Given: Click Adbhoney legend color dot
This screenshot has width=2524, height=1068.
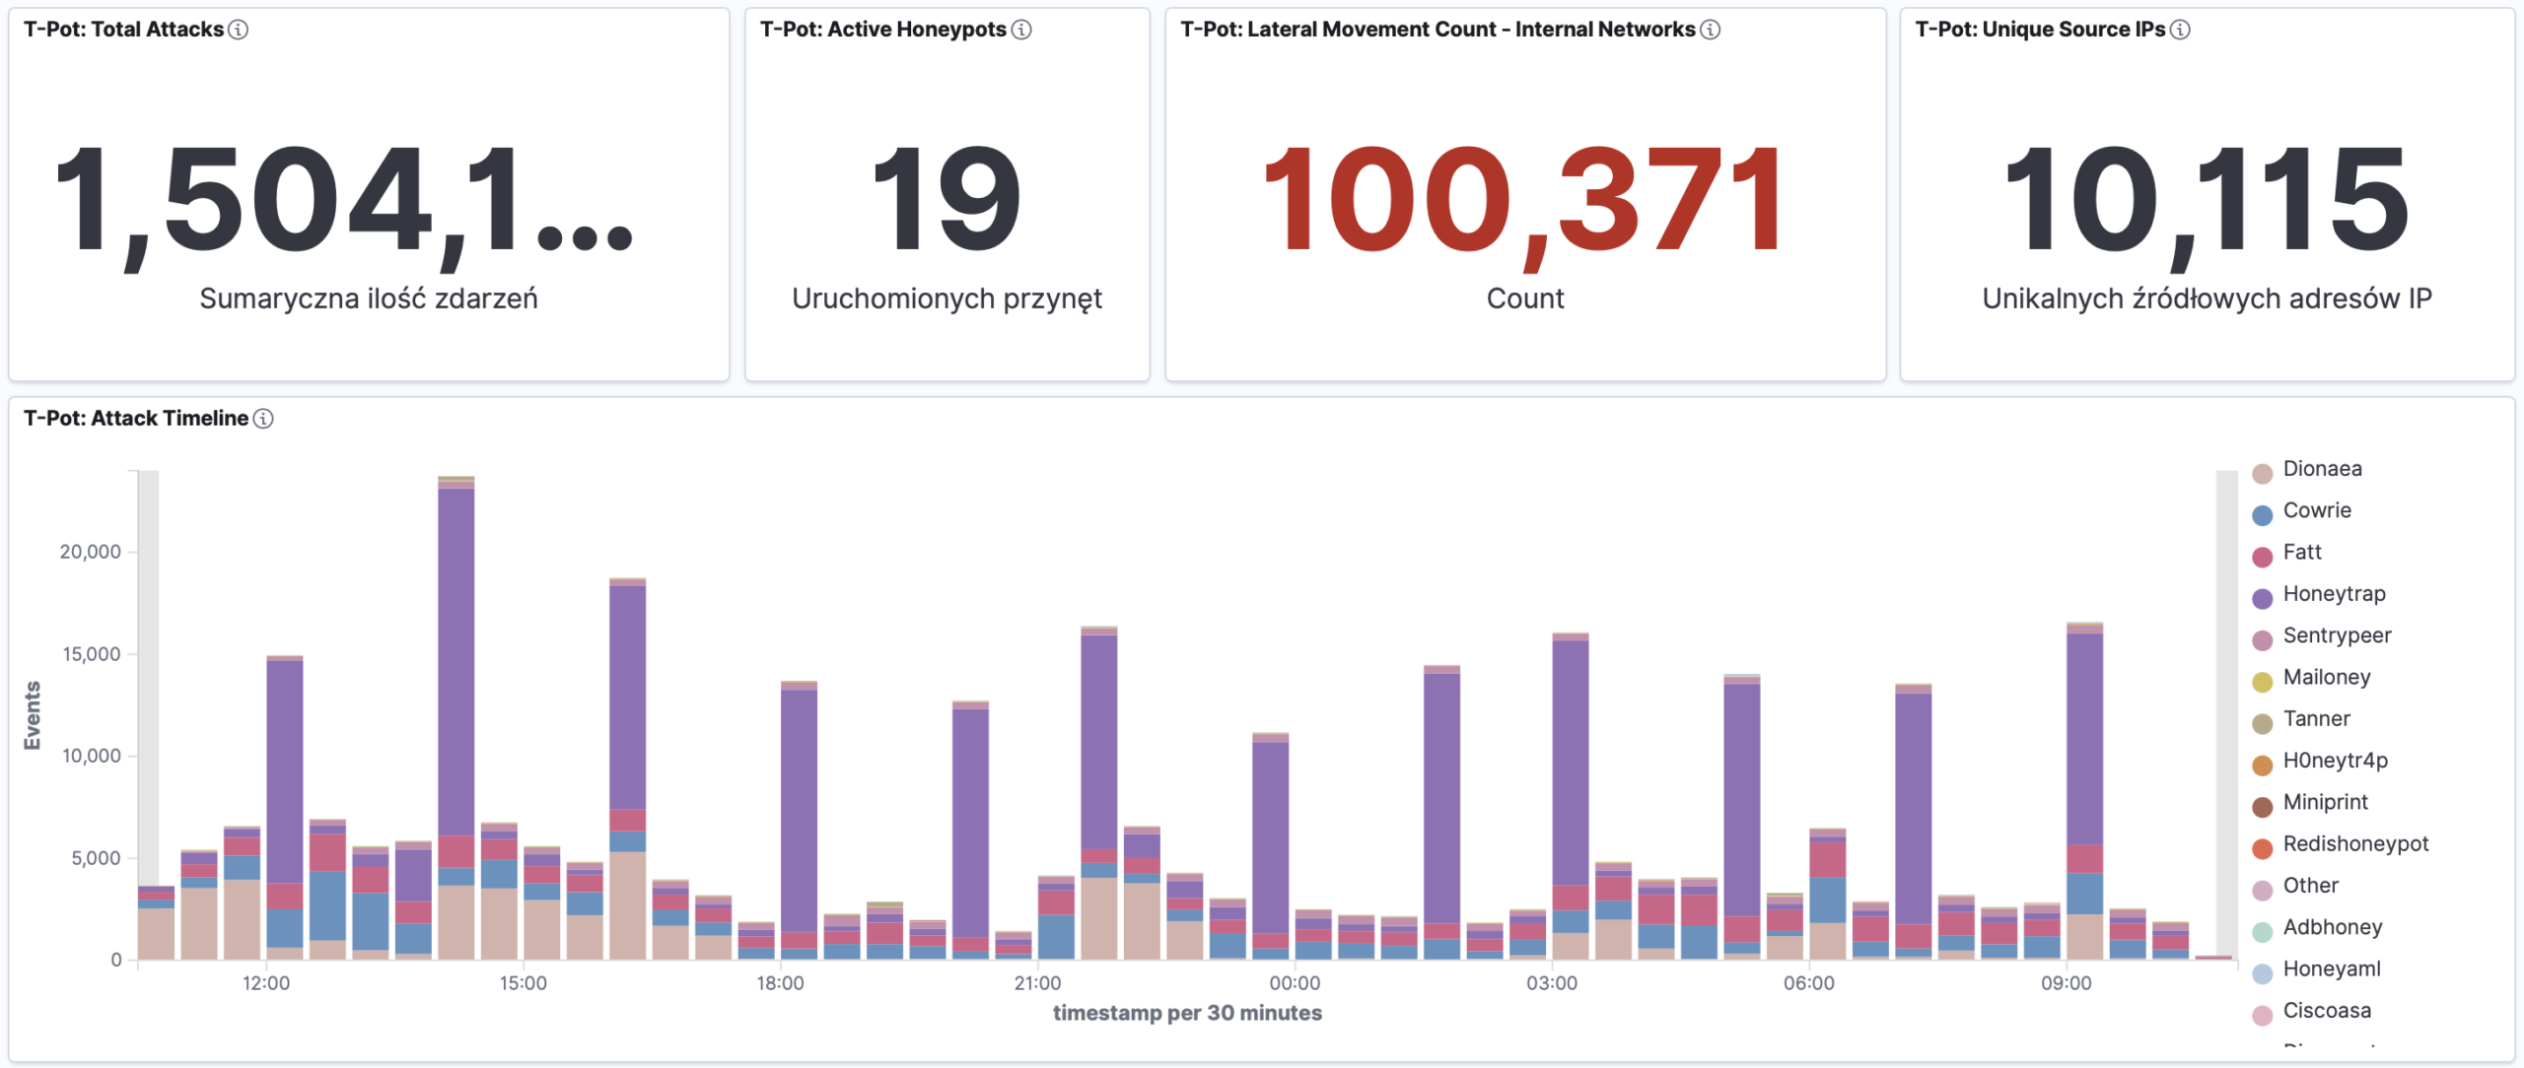Looking at the screenshot, I should [x=2263, y=931].
